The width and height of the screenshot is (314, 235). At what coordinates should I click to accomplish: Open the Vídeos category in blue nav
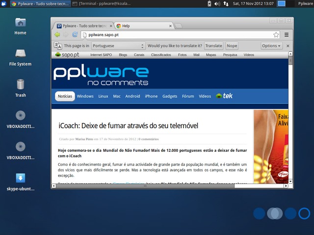click(205, 96)
